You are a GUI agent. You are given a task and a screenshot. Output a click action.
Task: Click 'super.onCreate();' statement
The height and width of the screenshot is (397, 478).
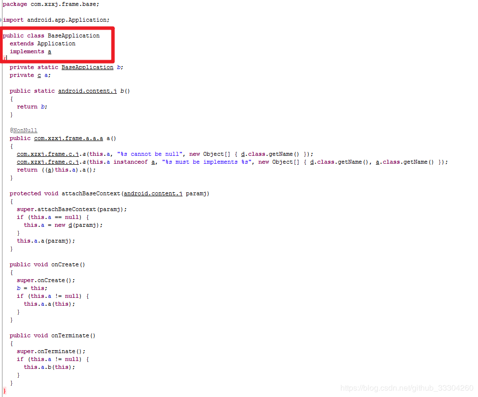click(x=46, y=280)
